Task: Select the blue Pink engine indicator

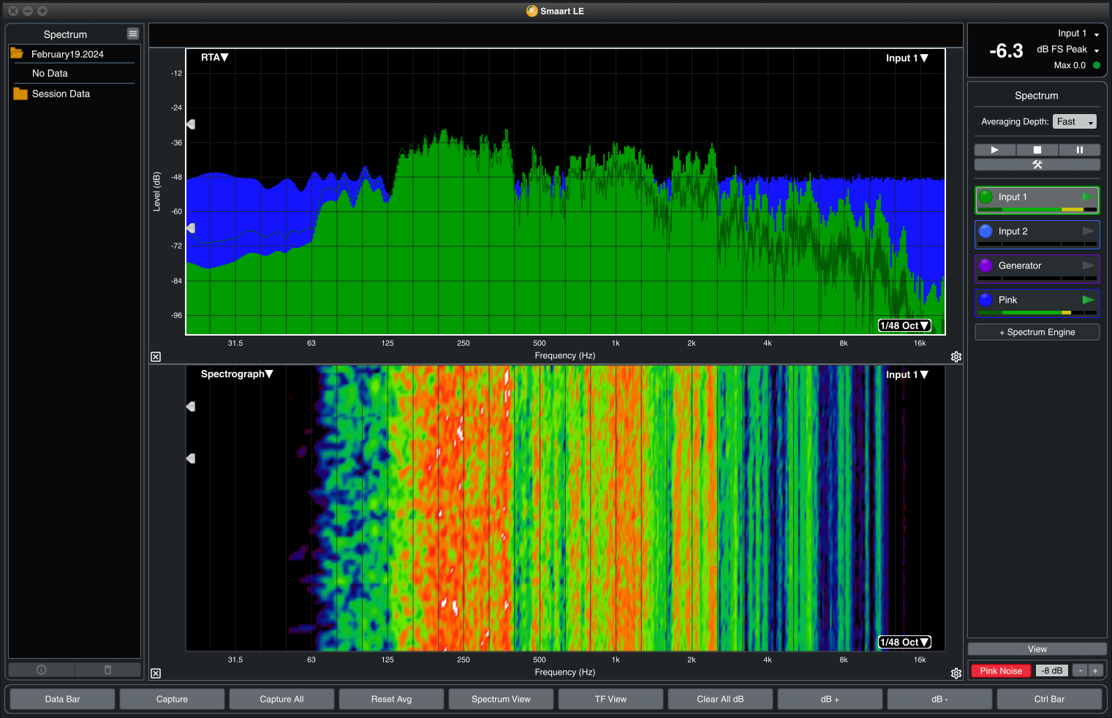Action: click(986, 300)
